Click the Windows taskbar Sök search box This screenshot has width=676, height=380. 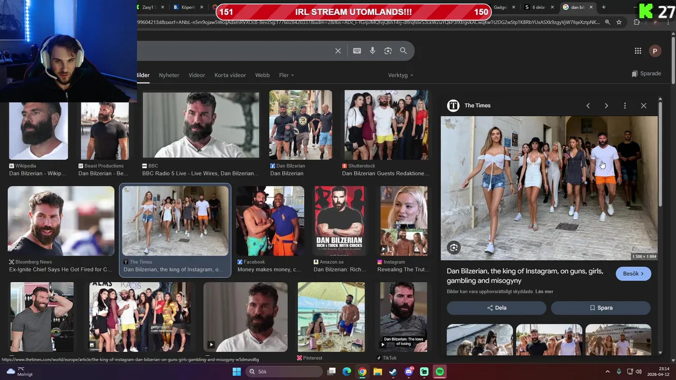click(x=284, y=372)
